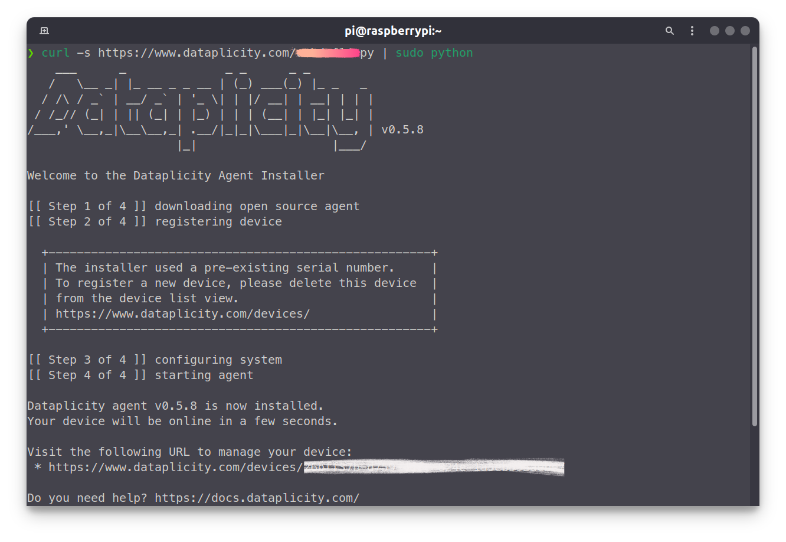Open a new terminal tab icon
786x542 pixels.
tap(44, 31)
